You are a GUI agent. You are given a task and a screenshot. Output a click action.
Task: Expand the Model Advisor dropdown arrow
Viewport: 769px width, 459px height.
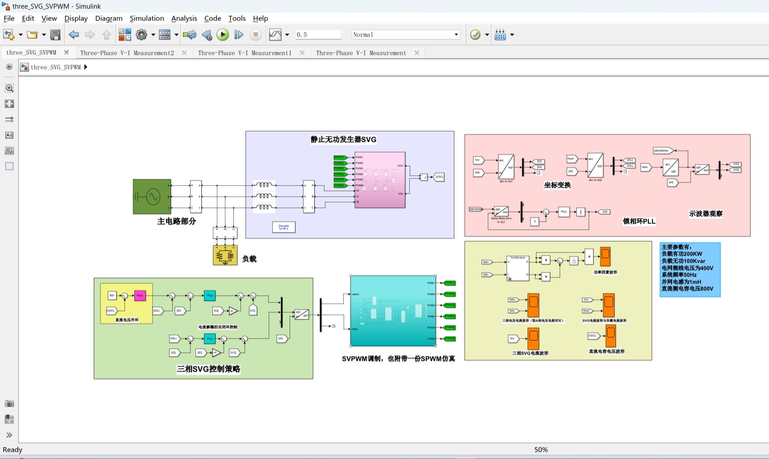(x=487, y=35)
